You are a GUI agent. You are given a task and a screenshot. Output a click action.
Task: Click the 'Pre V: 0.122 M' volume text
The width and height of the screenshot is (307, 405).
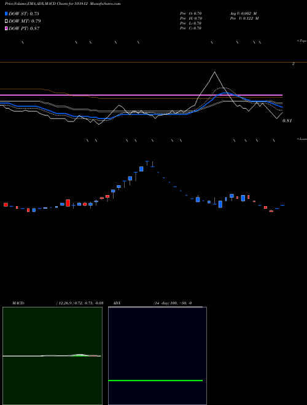coord(244,18)
